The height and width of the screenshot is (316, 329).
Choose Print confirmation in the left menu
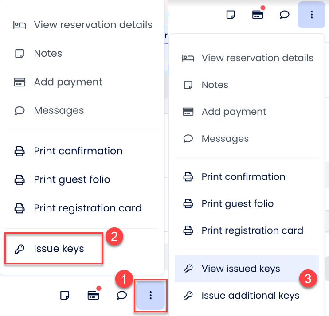click(x=78, y=151)
